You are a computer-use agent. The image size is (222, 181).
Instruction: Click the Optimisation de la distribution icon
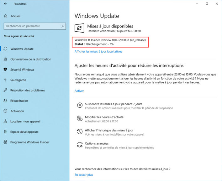tap(5, 59)
